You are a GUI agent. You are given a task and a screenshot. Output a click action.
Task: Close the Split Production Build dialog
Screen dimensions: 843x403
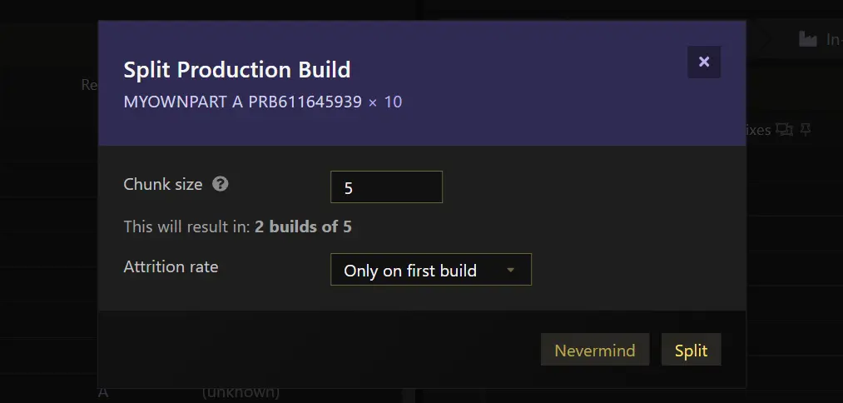click(x=704, y=62)
